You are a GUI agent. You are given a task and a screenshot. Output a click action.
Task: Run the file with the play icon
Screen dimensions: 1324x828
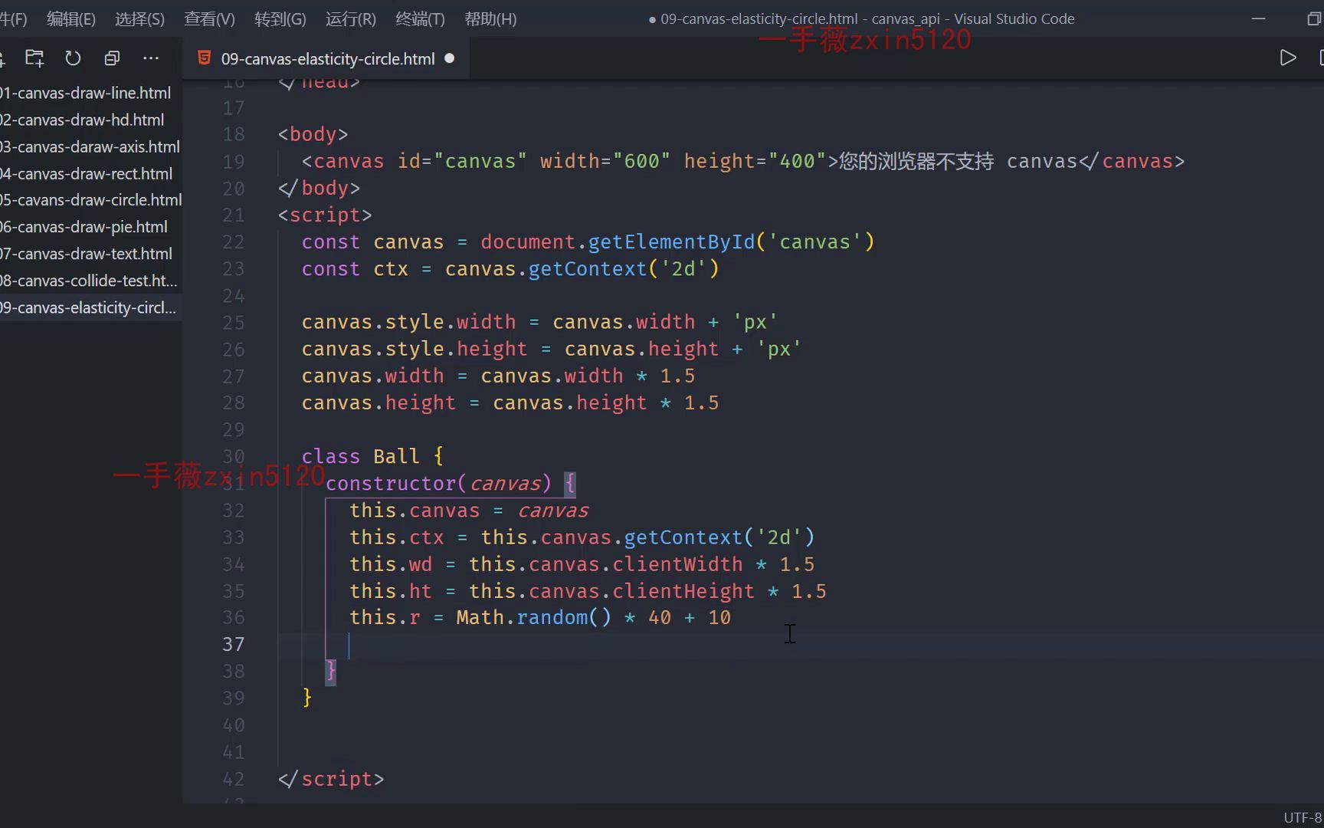1287,58
